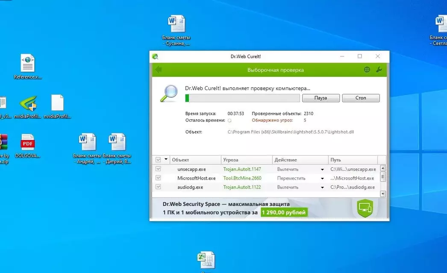Select the DOLGOVA... PDF icon
Screen dimensions: 447x273
point(28,145)
